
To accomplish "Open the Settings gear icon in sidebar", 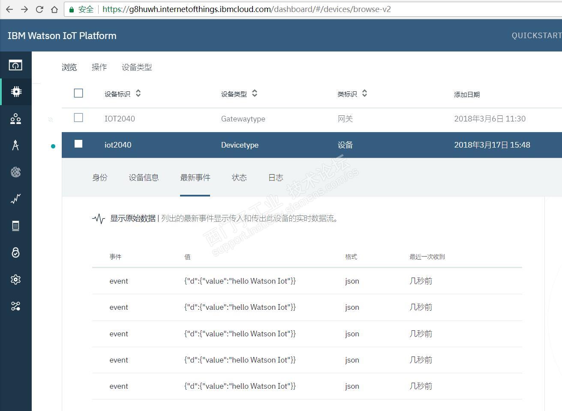I will 16,279.
